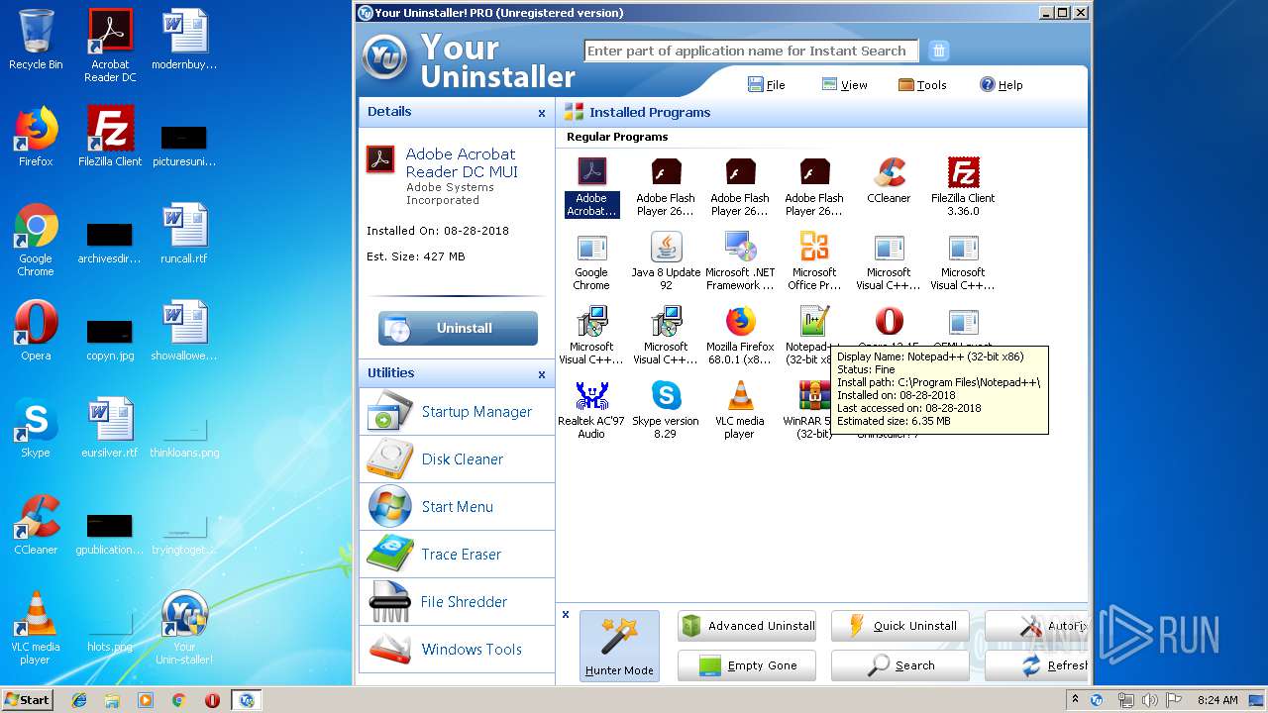Open eursilver.rtf desktop file
The image size is (1268, 713).
110,429
